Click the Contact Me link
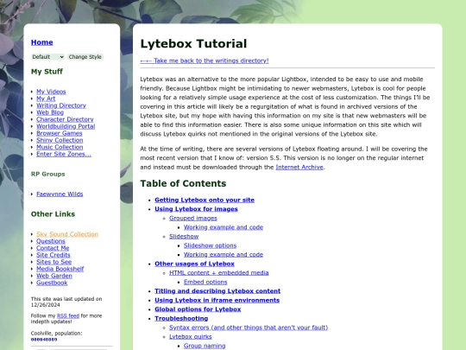The height and width of the screenshot is (350, 466). click(x=53, y=248)
